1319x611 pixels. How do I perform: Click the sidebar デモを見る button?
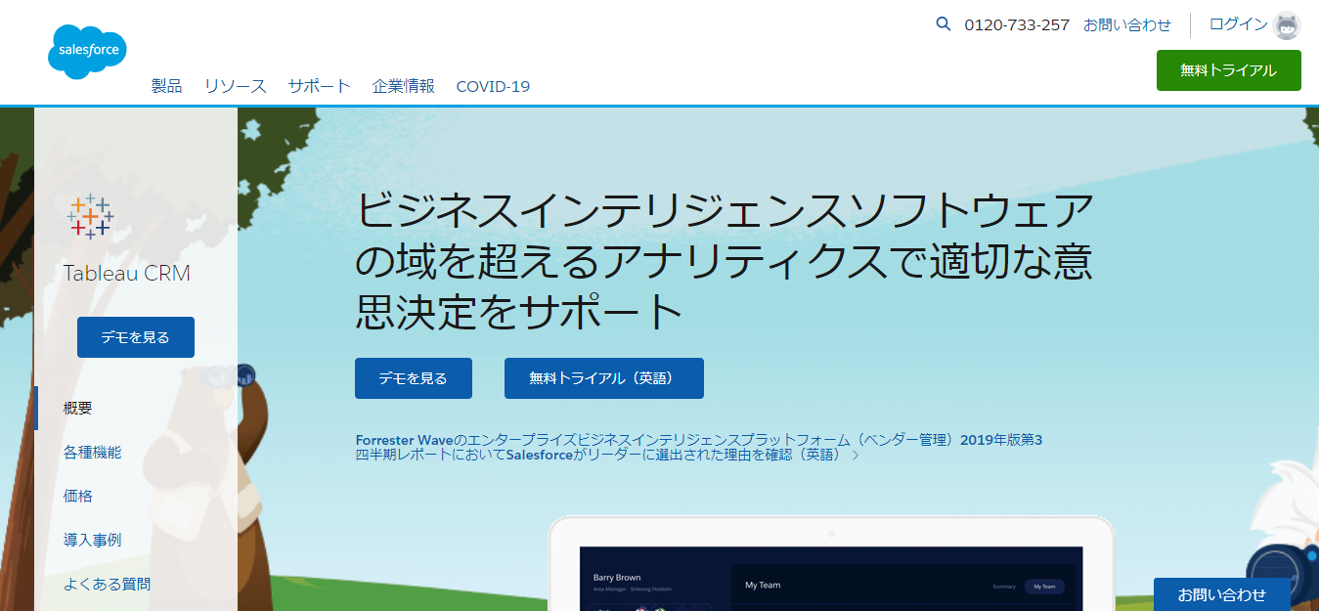point(136,337)
